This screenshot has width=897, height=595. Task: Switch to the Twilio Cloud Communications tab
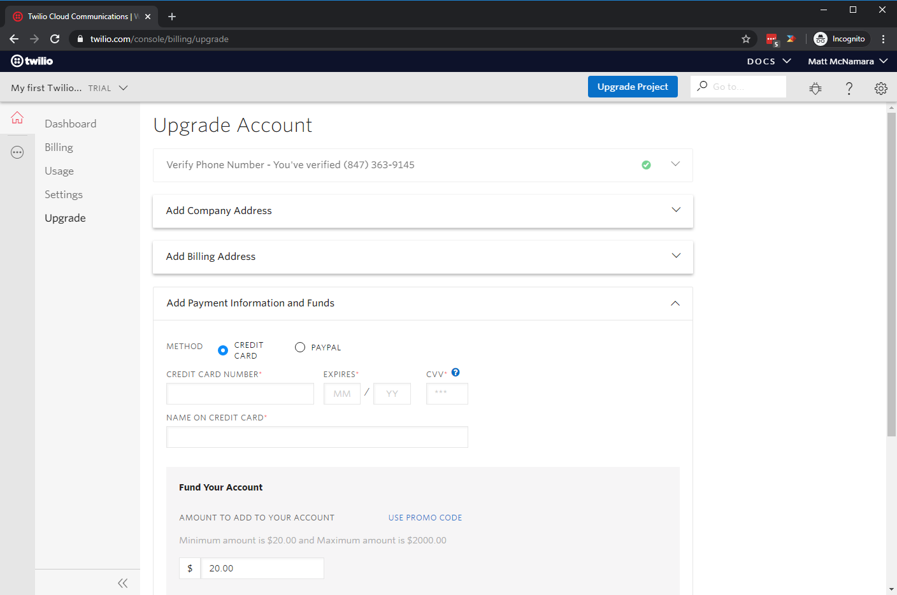(82, 17)
